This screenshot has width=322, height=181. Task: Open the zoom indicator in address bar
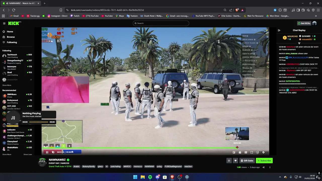point(225,10)
